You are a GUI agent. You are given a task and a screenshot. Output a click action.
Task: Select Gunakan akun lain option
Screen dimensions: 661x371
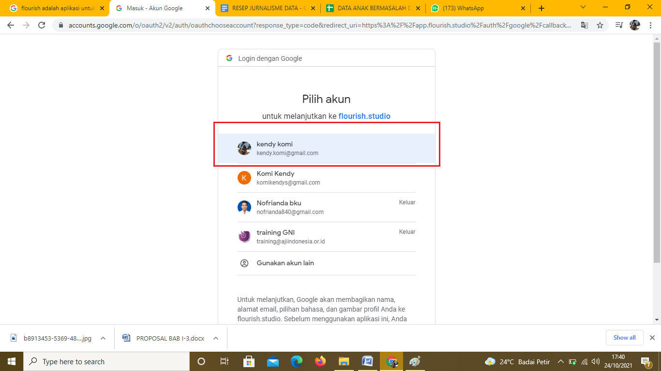click(285, 263)
